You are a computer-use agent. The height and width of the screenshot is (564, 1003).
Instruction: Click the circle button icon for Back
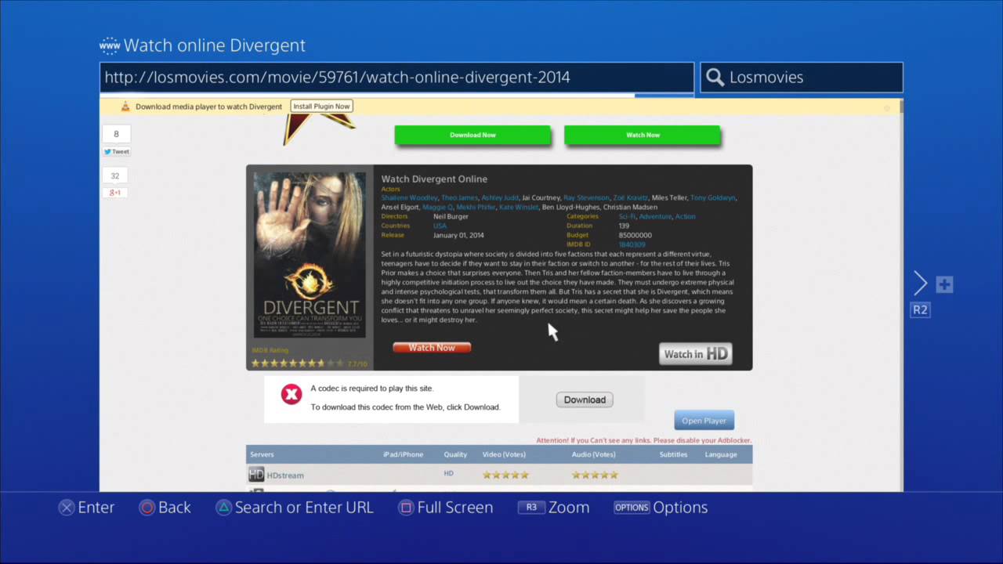pos(147,508)
